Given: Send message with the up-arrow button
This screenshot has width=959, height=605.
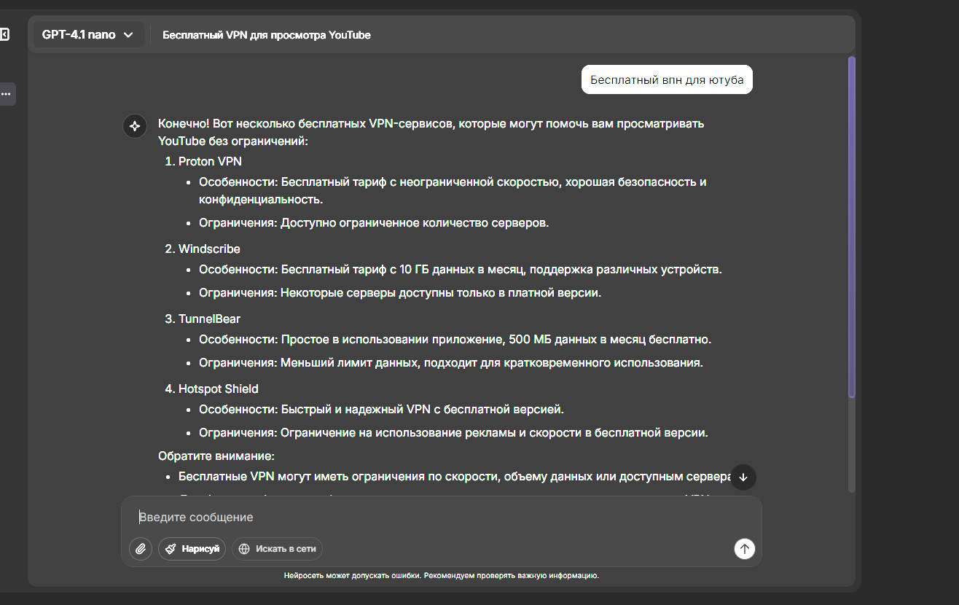Looking at the screenshot, I should 744,549.
